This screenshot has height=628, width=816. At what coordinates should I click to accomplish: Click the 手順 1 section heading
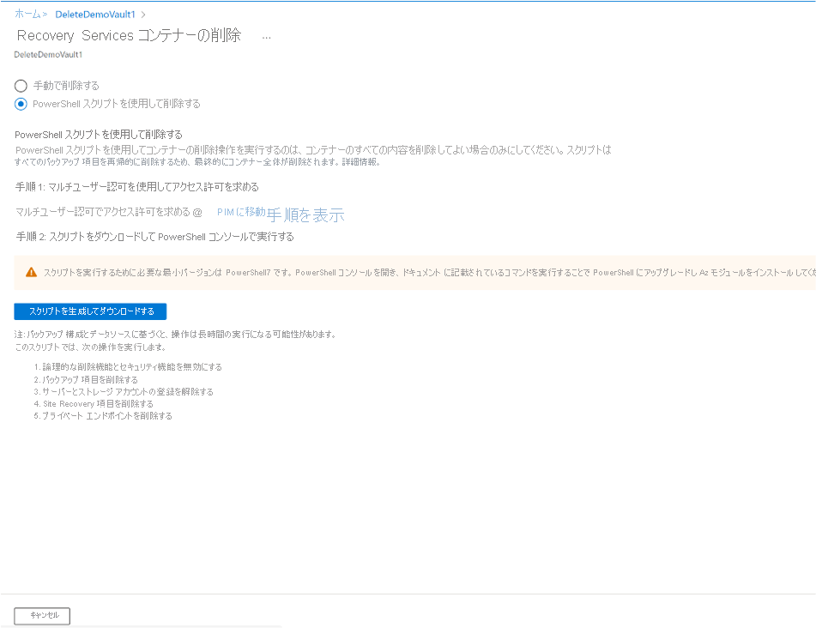(137, 186)
